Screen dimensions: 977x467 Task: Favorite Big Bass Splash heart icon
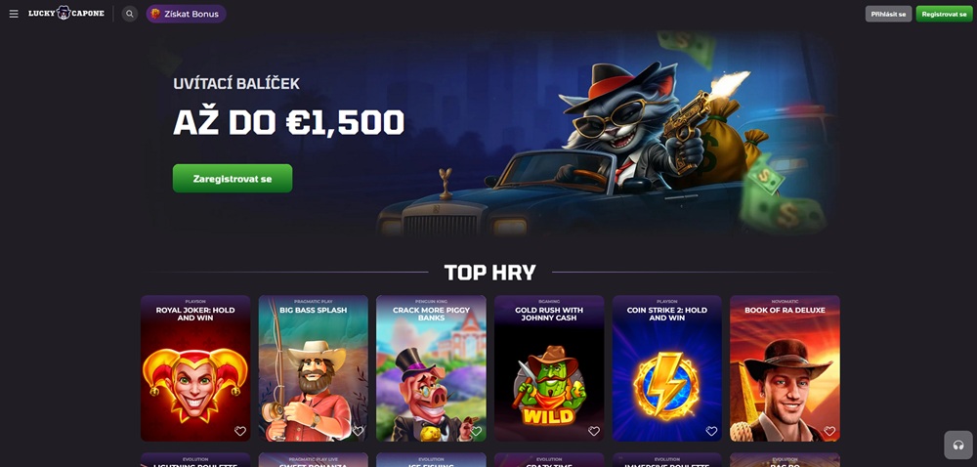(x=358, y=431)
